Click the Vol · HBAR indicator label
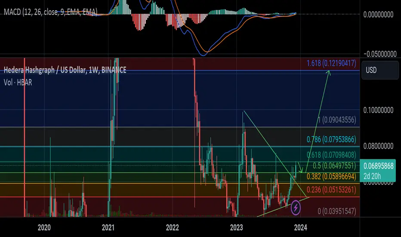Image resolution: width=401 pixels, height=237 pixels. (18, 82)
